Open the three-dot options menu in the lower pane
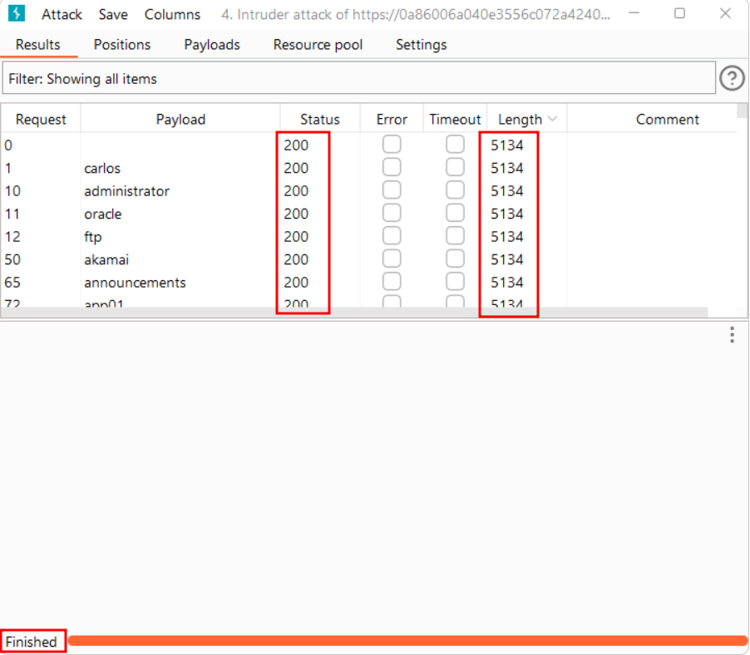Image resolution: width=750 pixels, height=655 pixels. pos(732,335)
